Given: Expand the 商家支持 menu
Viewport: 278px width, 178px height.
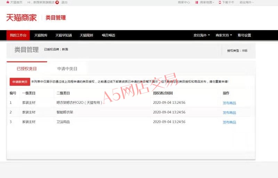Looking at the screenshot, I should 224,35.
